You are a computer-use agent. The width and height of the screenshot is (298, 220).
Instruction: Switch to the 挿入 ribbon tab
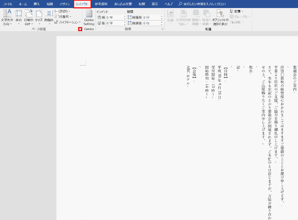(x=36, y=4)
